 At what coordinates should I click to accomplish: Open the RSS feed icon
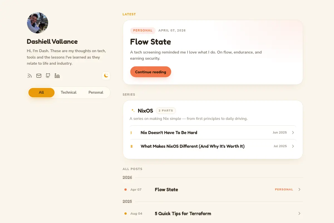tap(30, 76)
